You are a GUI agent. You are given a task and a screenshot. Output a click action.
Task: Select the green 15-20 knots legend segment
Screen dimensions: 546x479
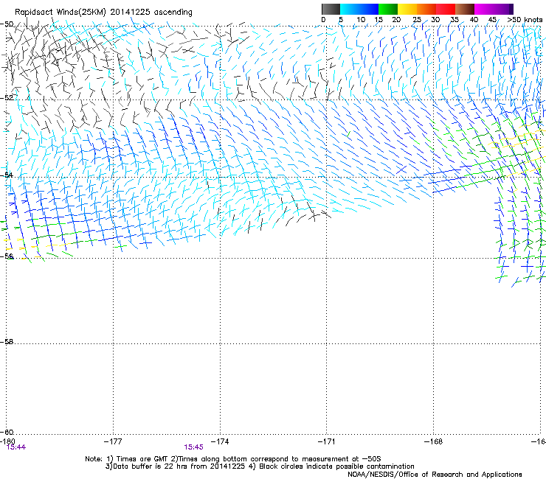388,9
